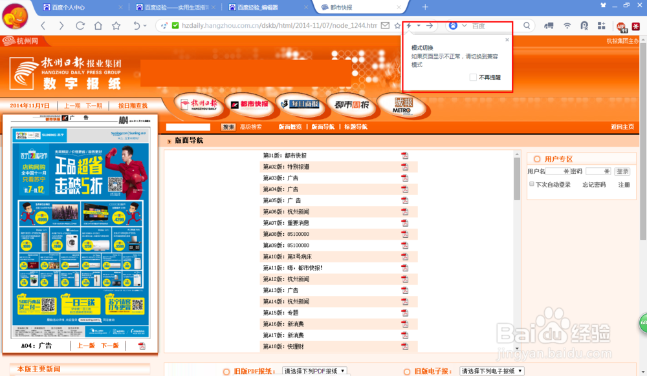
Task: Expand the search engine chooser arrow
Action: (x=464, y=26)
